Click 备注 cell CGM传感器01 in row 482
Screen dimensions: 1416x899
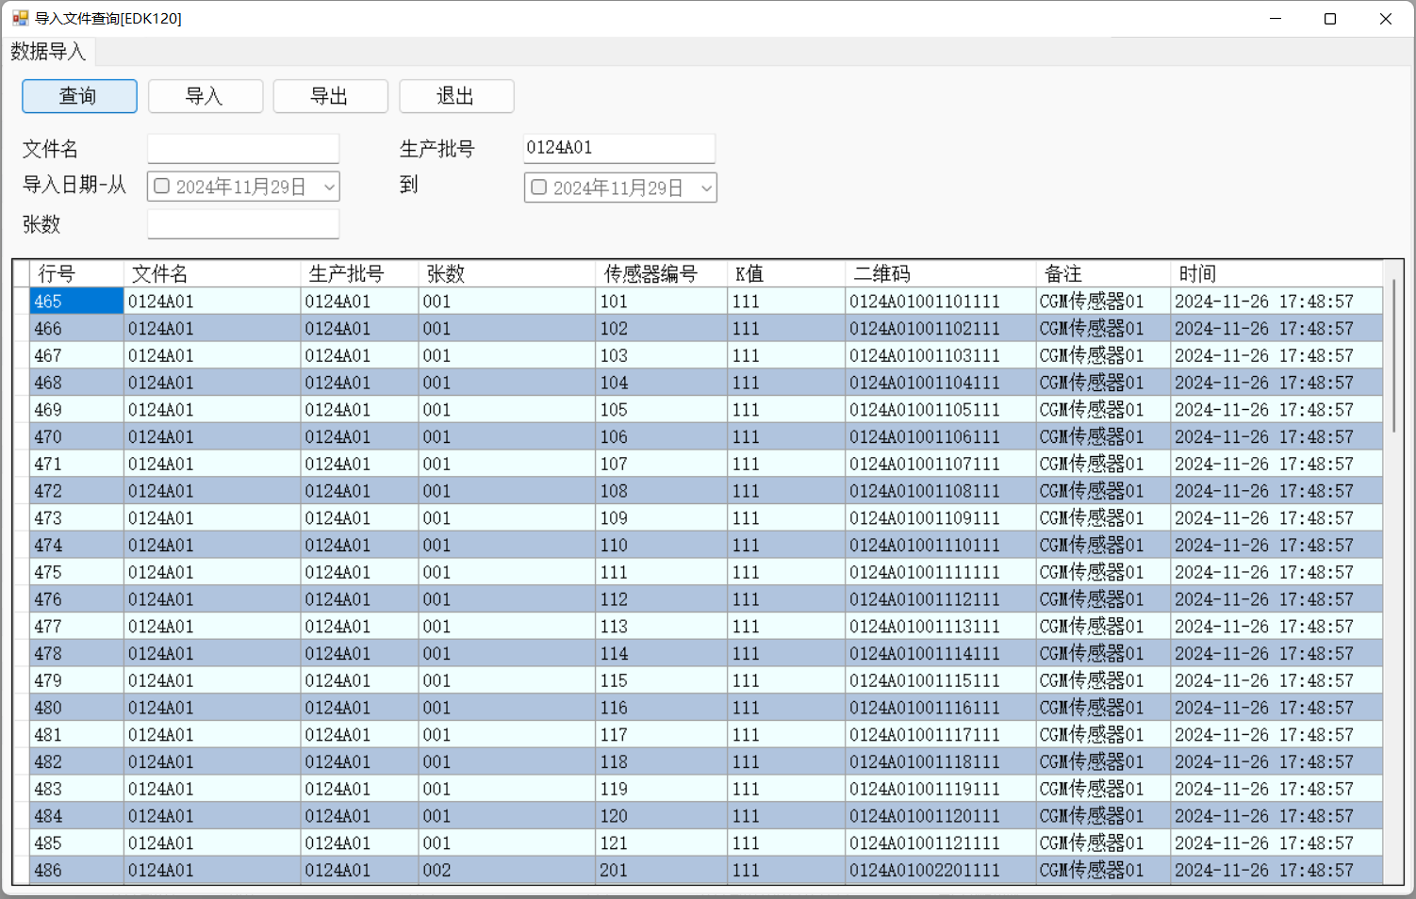point(1103,762)
